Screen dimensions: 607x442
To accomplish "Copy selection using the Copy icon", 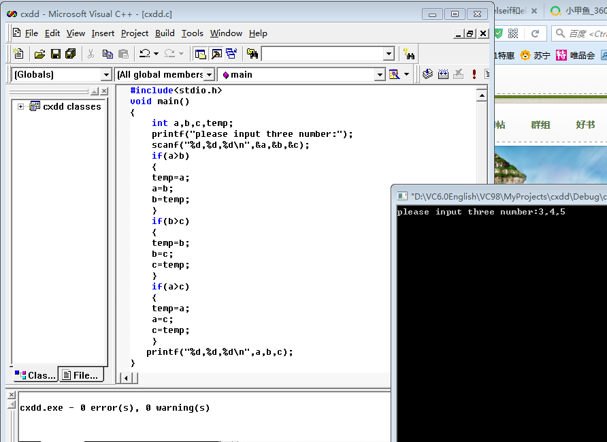I will coord(108,54).
